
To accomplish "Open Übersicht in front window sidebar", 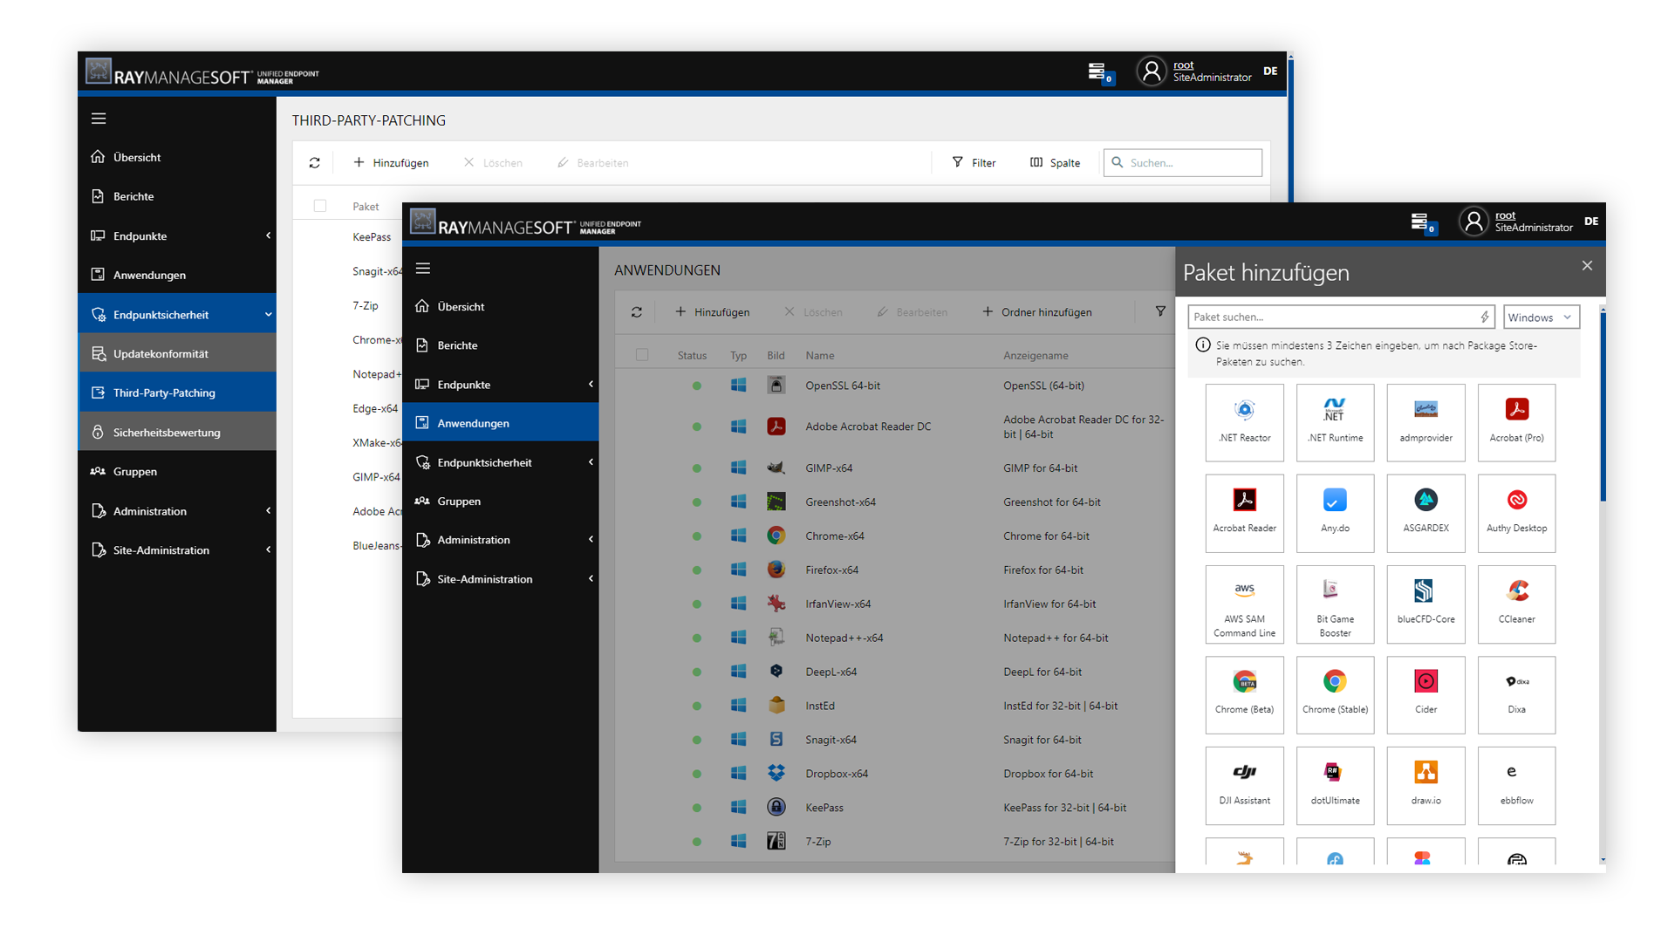I will click(501, 307).
